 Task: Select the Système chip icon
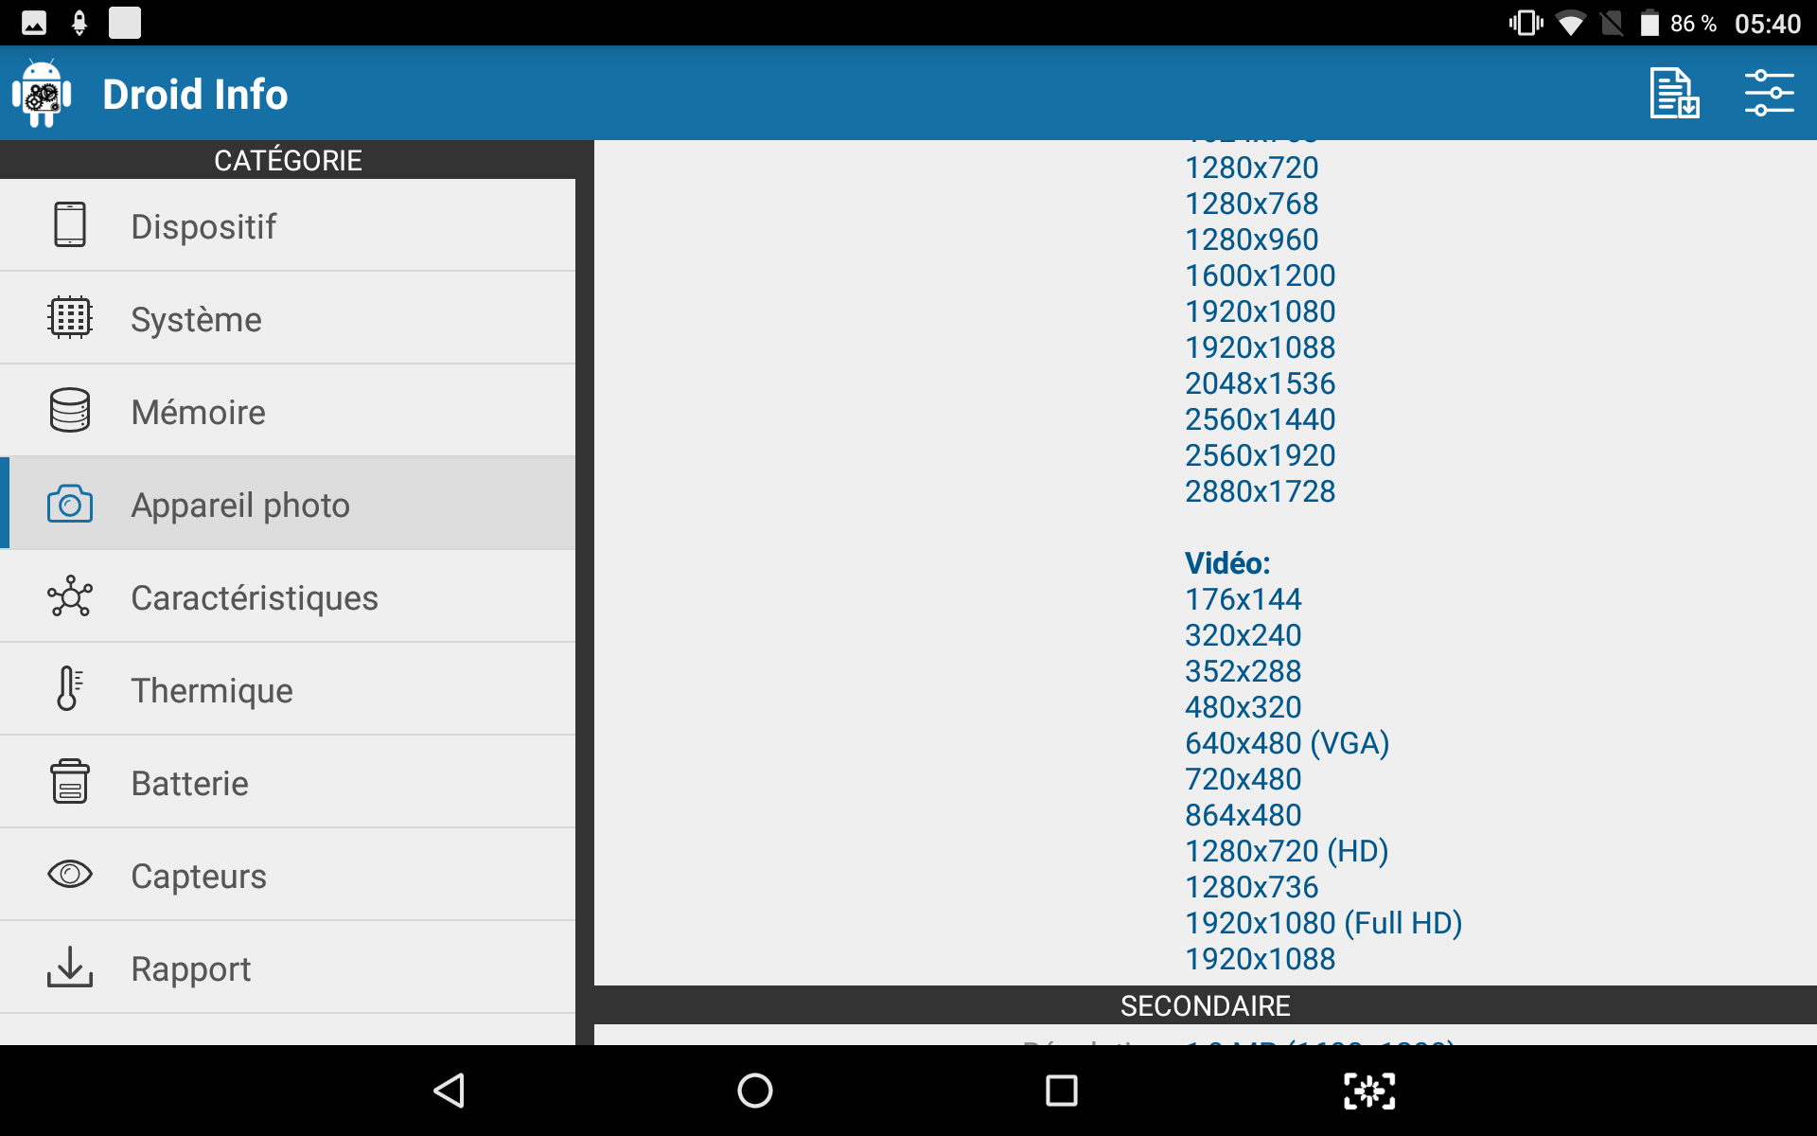tap(70, 318)
